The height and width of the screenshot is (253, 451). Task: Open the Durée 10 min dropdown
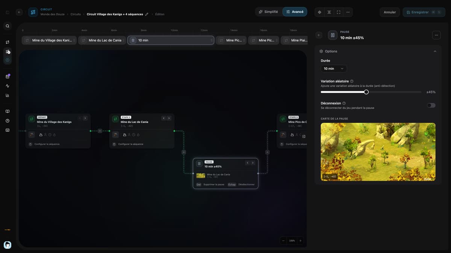point(334,69)
